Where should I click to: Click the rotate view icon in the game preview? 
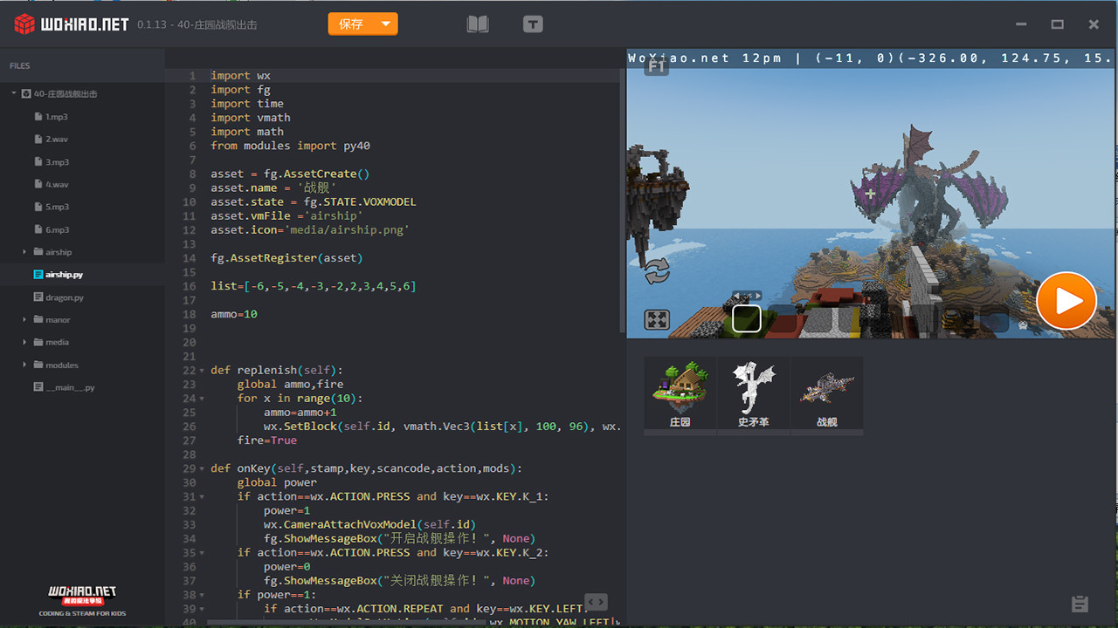click(656, 272)
